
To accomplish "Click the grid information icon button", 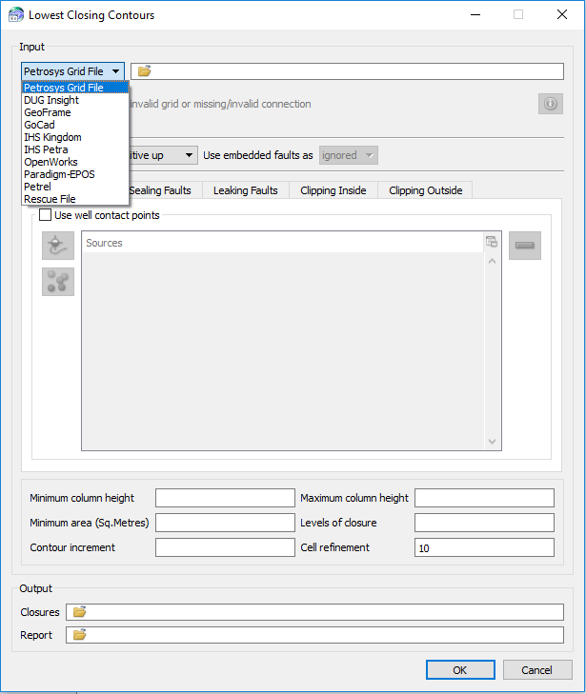I will tap(550, 104).
